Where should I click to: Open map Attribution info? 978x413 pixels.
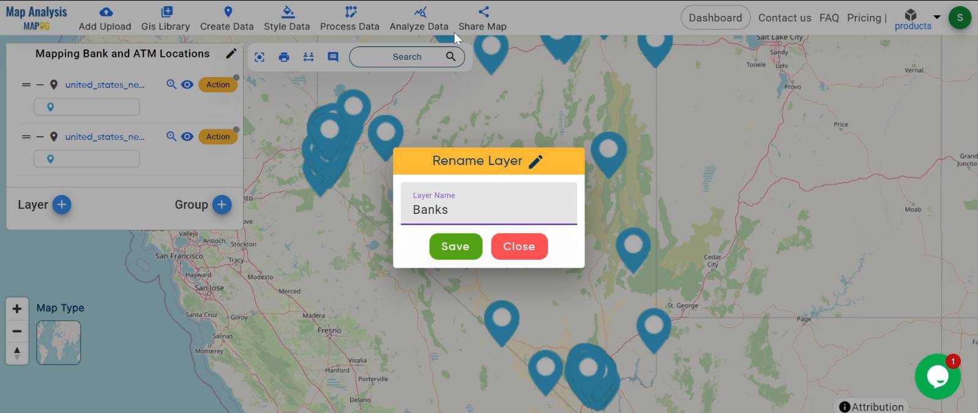872,407
